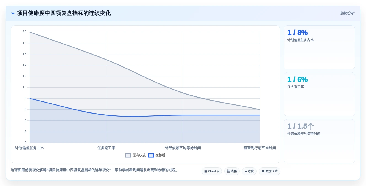Image resolution: width=366 pixels, height=186 pixels.
Task: Select the 进度 tag chip
Action: coord(249,171)
